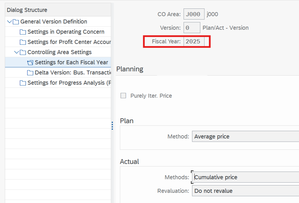Click the vertical dotted panel splitter handle
The image size is (299, 203).
tap(112, 126)
